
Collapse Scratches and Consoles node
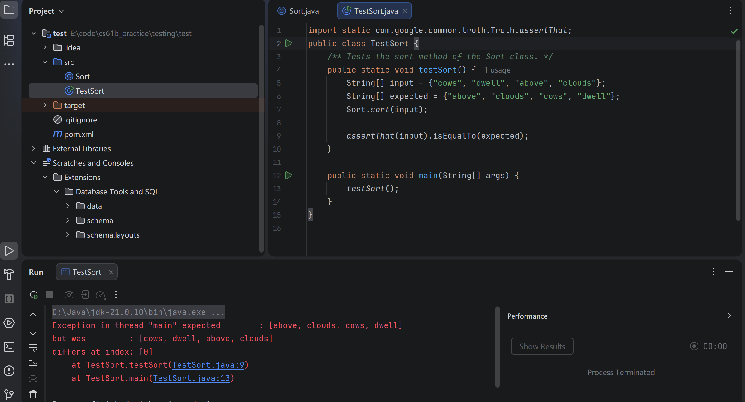(x=34, y=163)
